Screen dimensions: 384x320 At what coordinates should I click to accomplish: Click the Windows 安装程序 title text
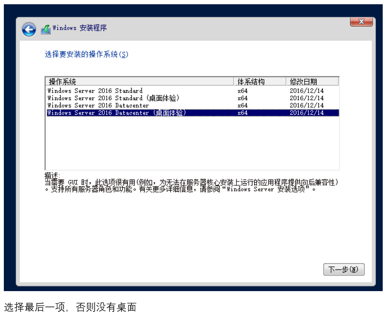click(x=80, y=28)
